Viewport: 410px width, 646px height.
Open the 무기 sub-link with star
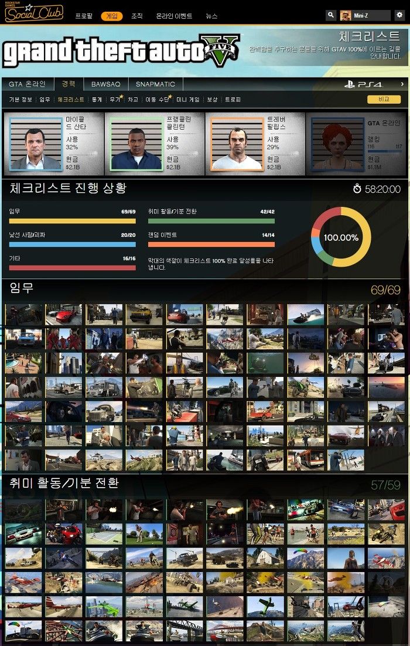pyautogui.click(x=115, y=100)
